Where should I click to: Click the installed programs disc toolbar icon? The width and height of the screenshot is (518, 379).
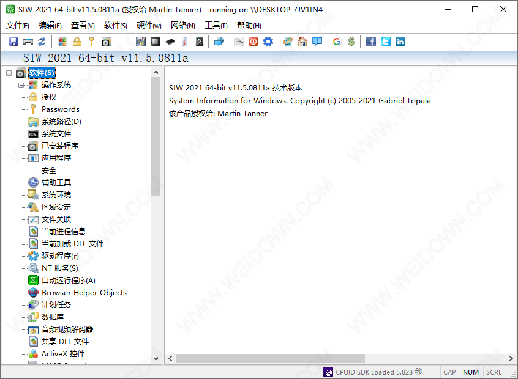[x=106, y=42]
